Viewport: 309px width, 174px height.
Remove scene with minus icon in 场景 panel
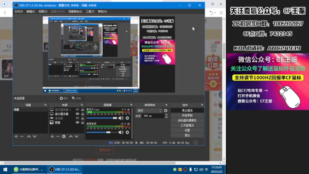(22, 136)
